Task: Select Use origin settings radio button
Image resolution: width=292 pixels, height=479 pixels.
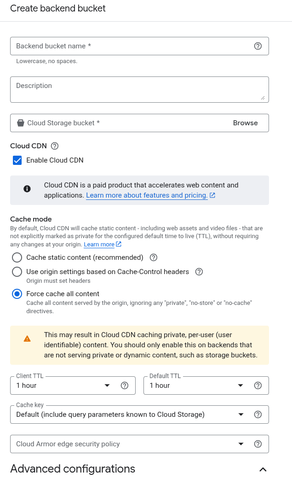Action: [x=17, y=272]
